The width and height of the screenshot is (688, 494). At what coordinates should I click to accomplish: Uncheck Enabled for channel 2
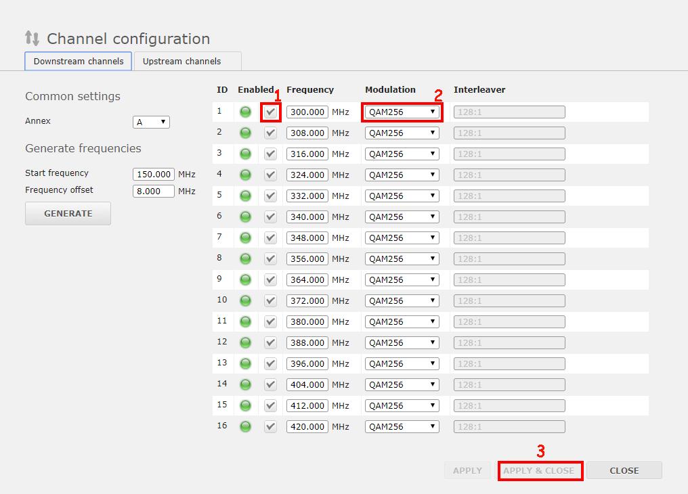click(x=271, y=133)
